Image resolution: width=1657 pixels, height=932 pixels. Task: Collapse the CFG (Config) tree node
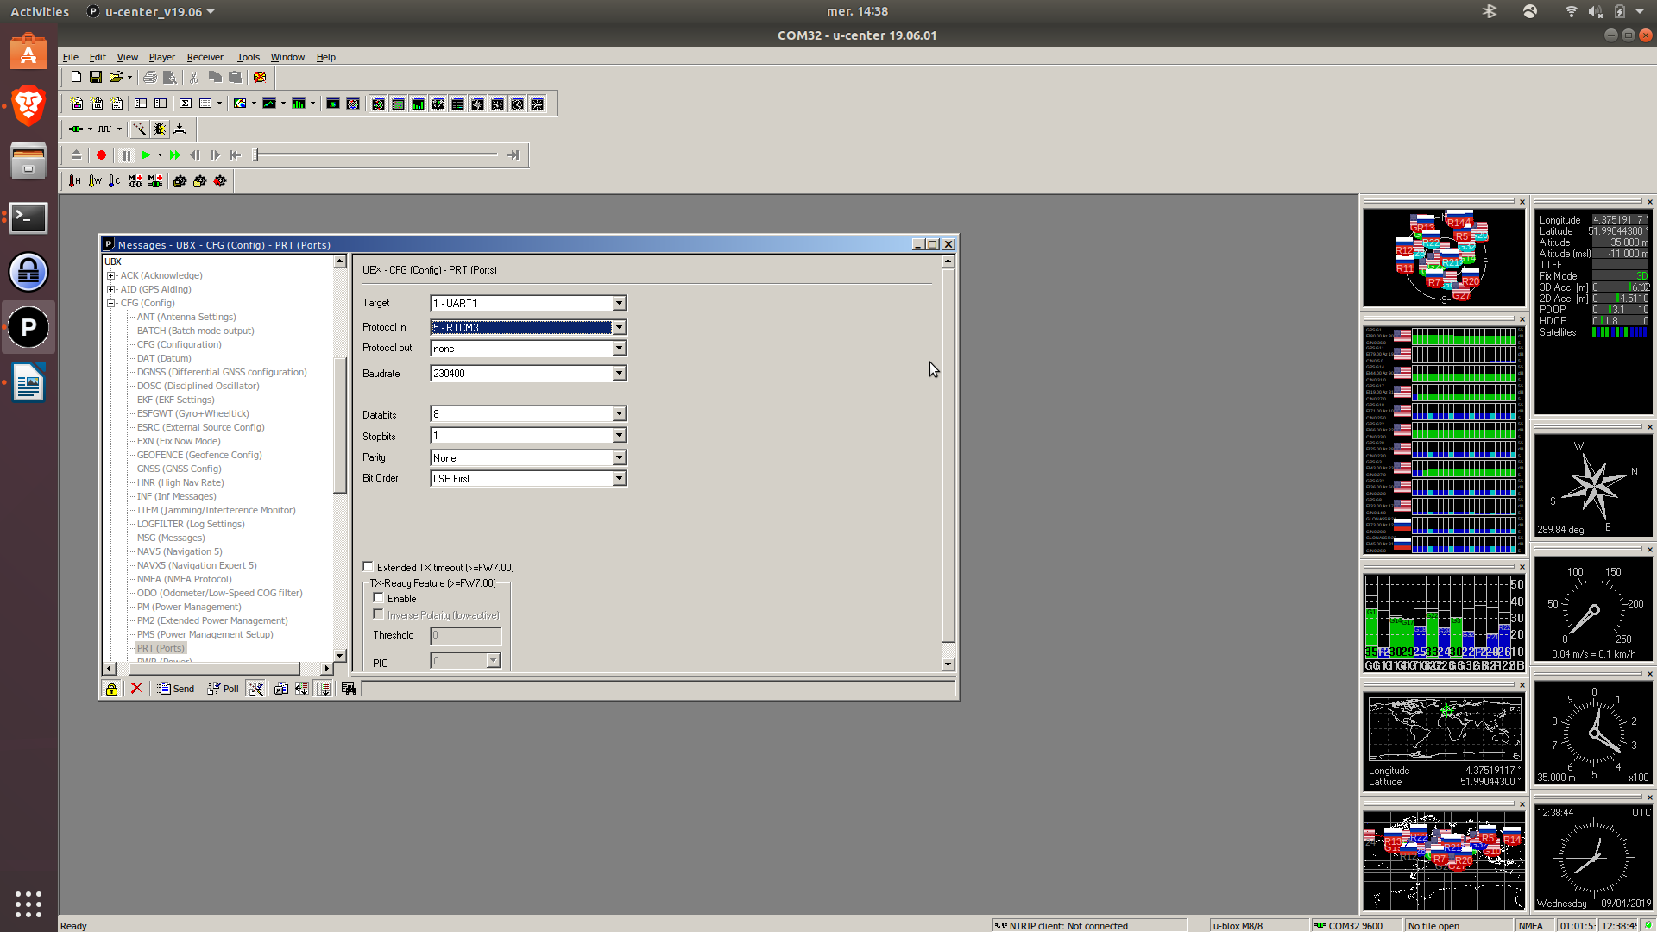point(110,303)
